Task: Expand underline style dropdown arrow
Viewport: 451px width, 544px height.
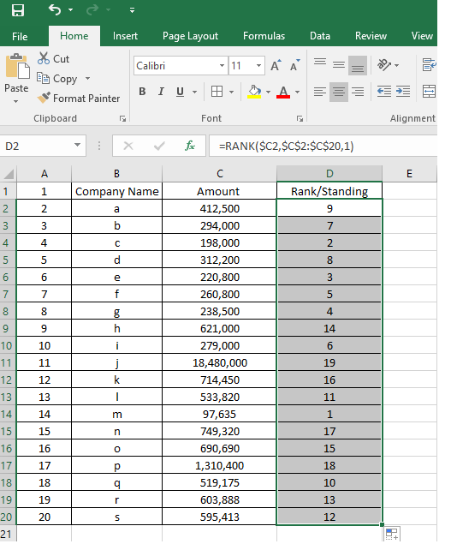Action: 194,92
